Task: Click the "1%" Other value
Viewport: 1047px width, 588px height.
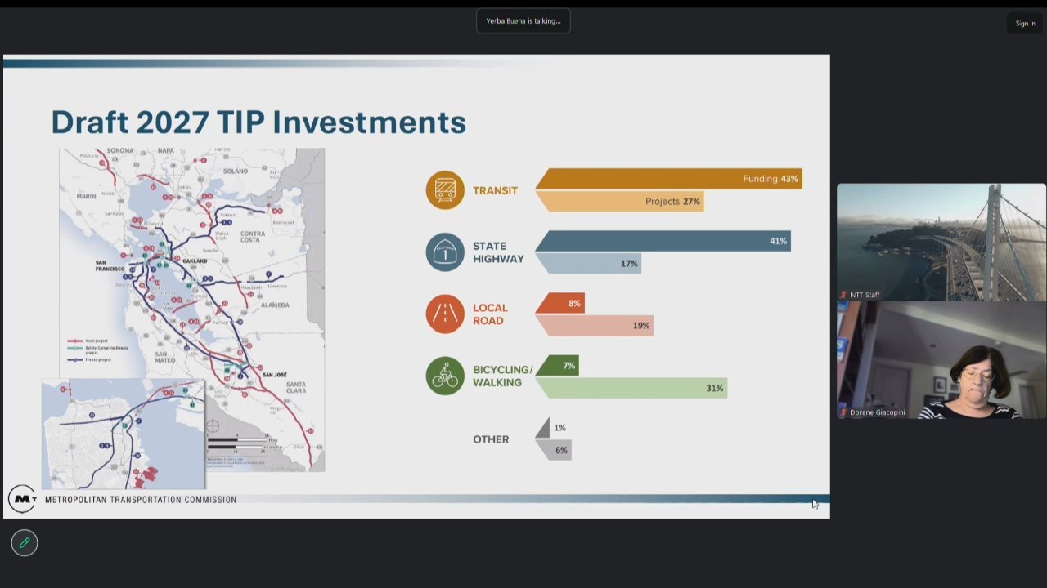Action: 559,428
